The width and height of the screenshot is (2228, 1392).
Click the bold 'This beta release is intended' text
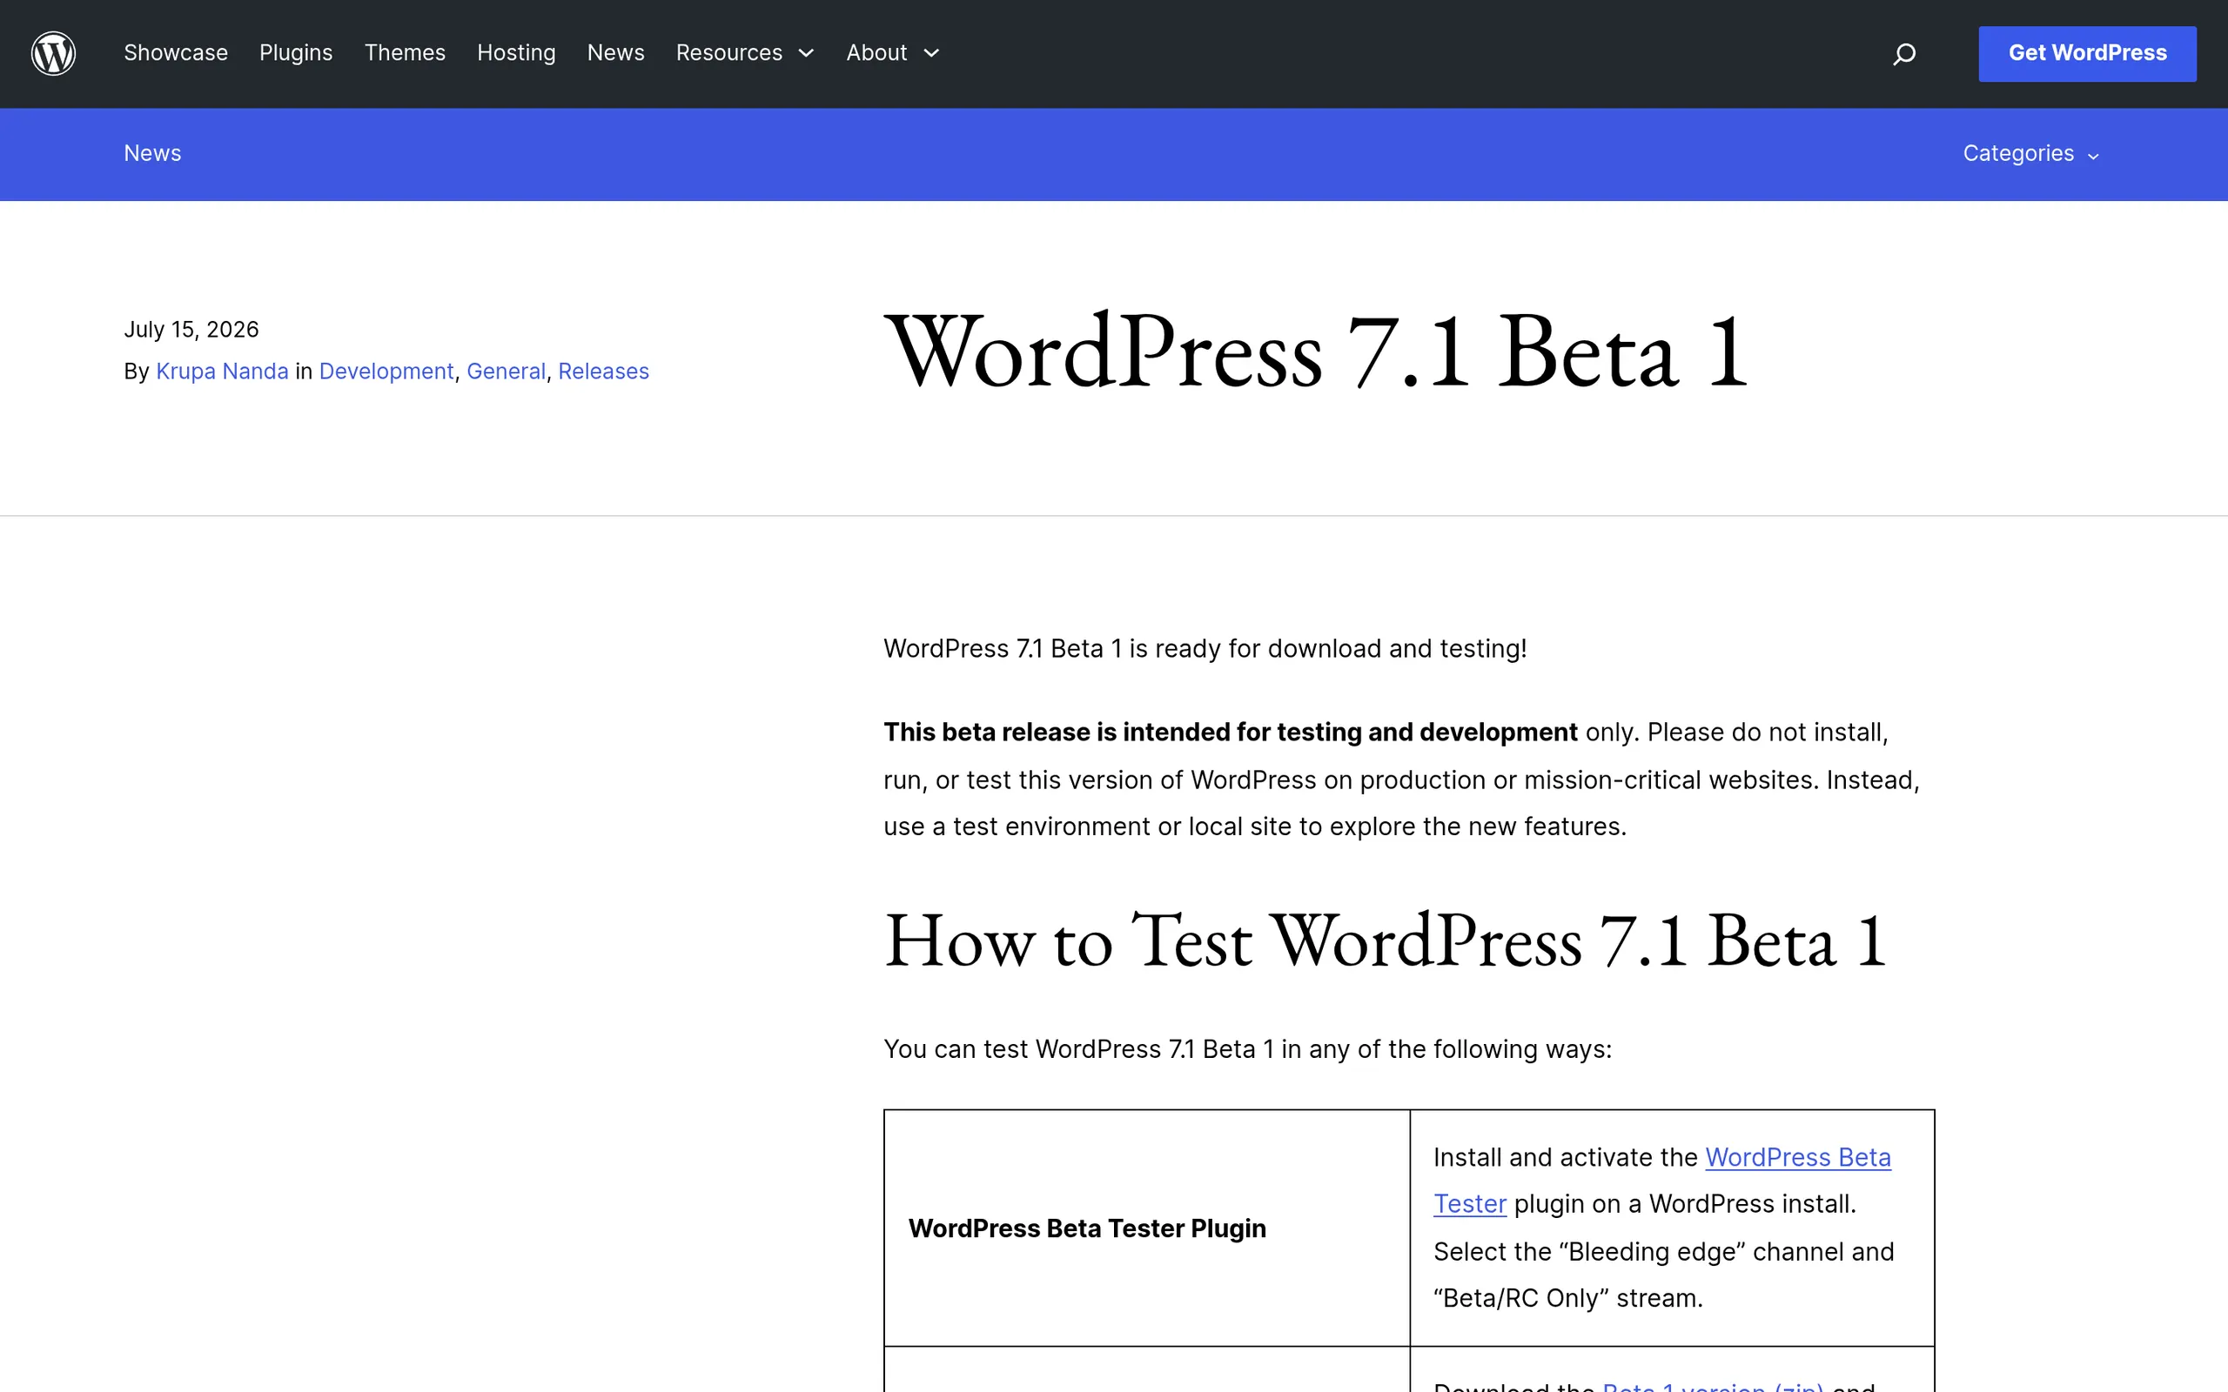click(x=1230, y=732)
